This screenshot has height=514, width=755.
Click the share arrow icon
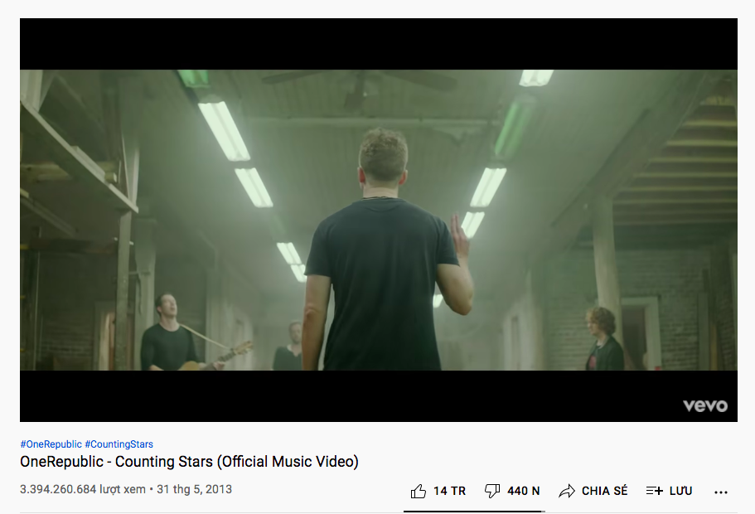coord(567,491)
